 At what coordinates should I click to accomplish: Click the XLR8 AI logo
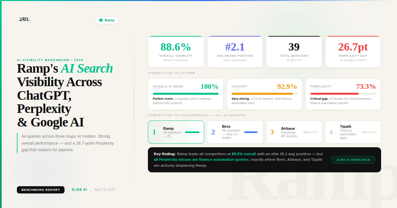pos(24,20)
